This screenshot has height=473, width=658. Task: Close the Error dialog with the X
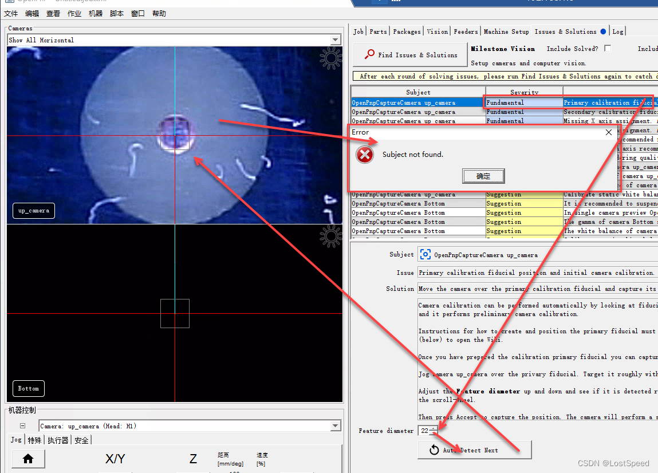tap(609, 132)
